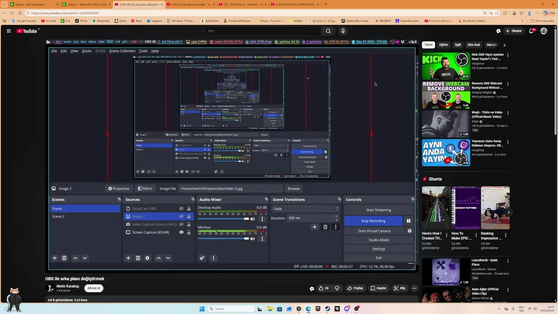558x314 pixels.
Task: Open Remove OBS Webcam Background thumbnail
Action: point(446,95)
